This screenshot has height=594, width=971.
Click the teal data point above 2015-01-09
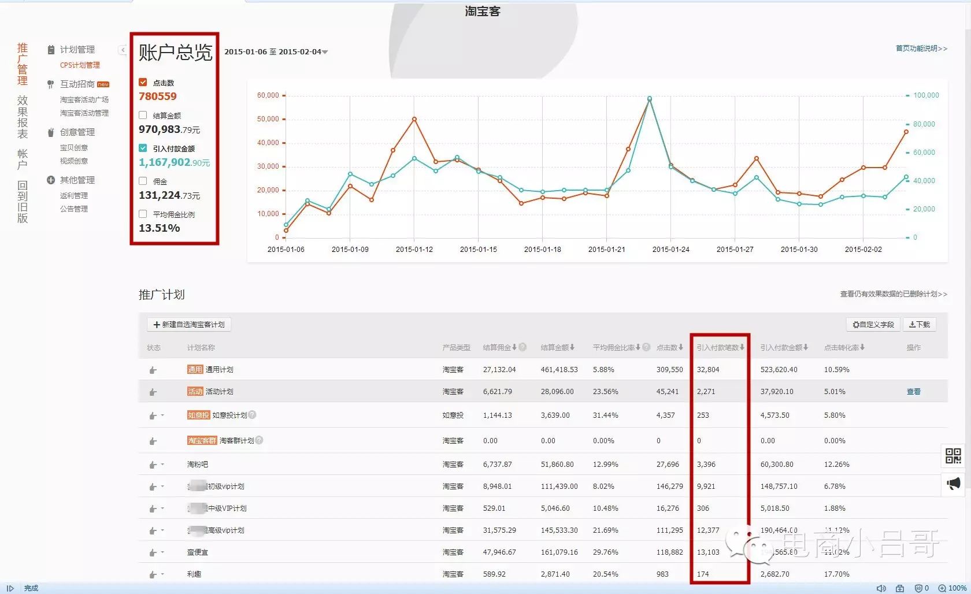point(350,174)
